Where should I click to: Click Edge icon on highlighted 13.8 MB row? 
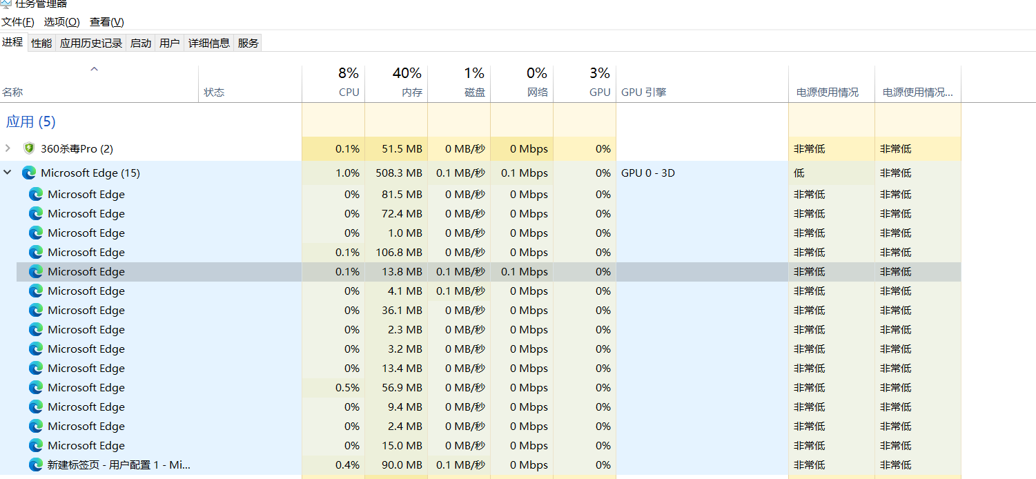pos(36,272)
